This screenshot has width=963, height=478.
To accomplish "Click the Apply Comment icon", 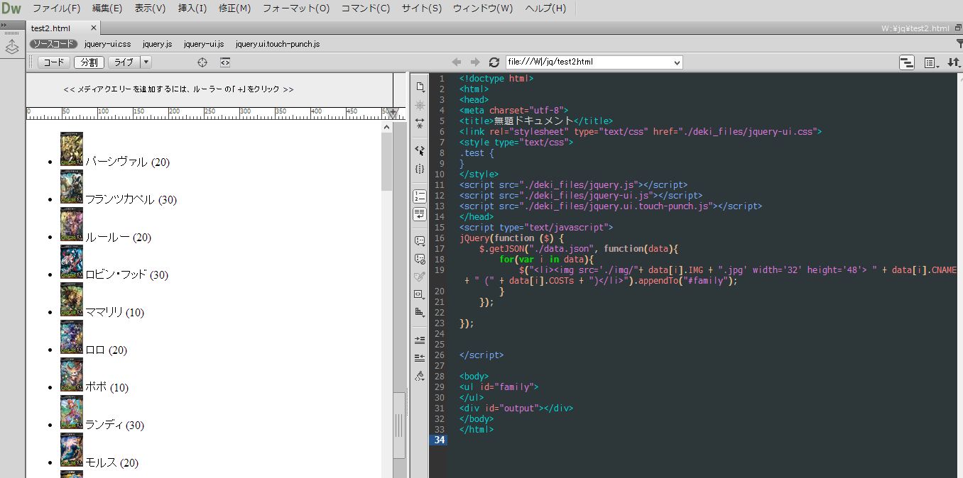I will 420,241.
